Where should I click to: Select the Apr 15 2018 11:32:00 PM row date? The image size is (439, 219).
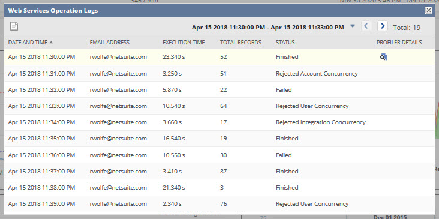[41, 90]
